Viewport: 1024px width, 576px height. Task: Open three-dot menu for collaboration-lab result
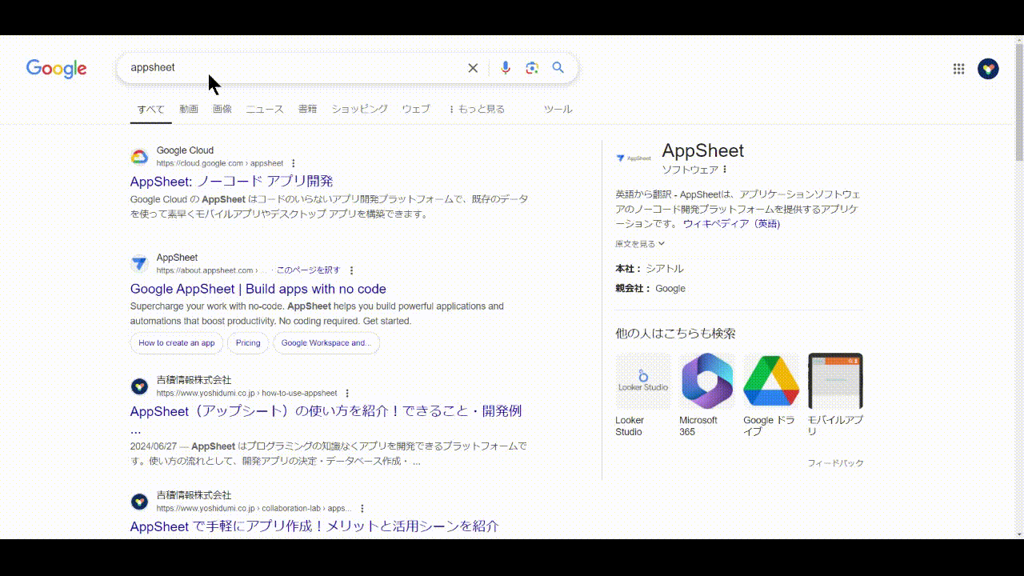(362, 509)
